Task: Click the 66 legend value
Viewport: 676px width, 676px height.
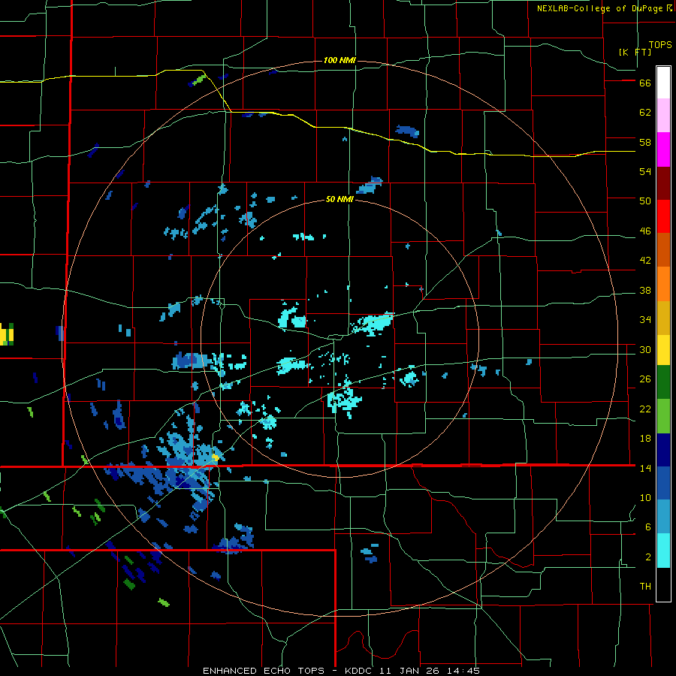Action: pos(645,83)
